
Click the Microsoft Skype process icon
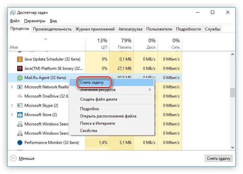click(20, 106)
